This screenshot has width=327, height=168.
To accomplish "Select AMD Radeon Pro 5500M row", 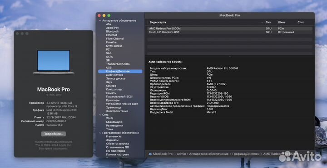I will tap(230, 29).
